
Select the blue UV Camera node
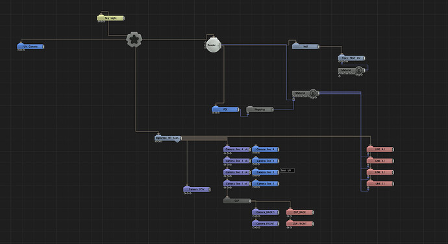(x=31, y=47)
